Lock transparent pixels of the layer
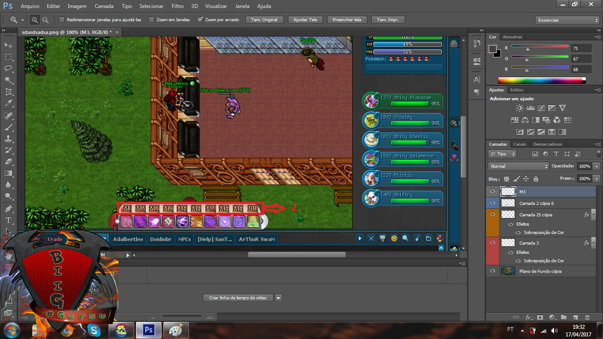The height and width of the screenshot is (339, 603). 506,179
